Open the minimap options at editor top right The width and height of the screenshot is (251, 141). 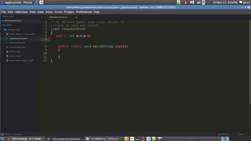tap(249, 17)
